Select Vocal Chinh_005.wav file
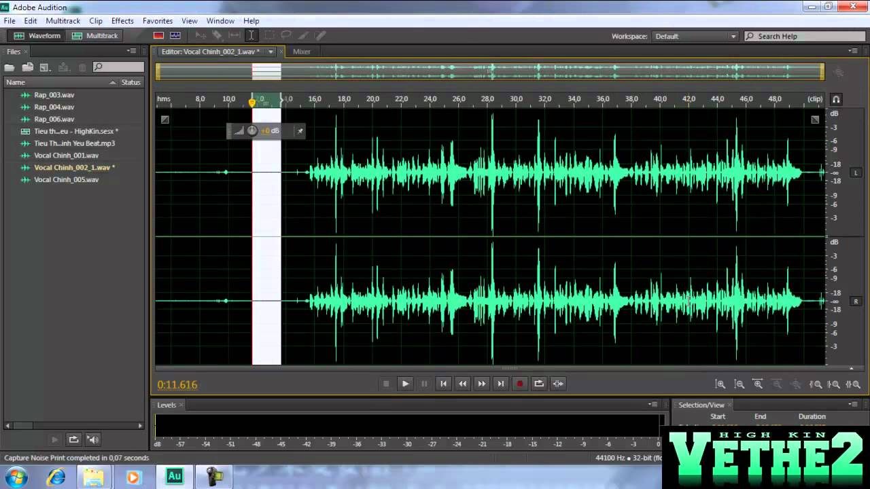 (67, 180)
